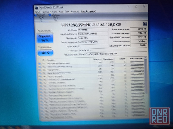Click the Прошивка firmware field

(x=93, y=30)
